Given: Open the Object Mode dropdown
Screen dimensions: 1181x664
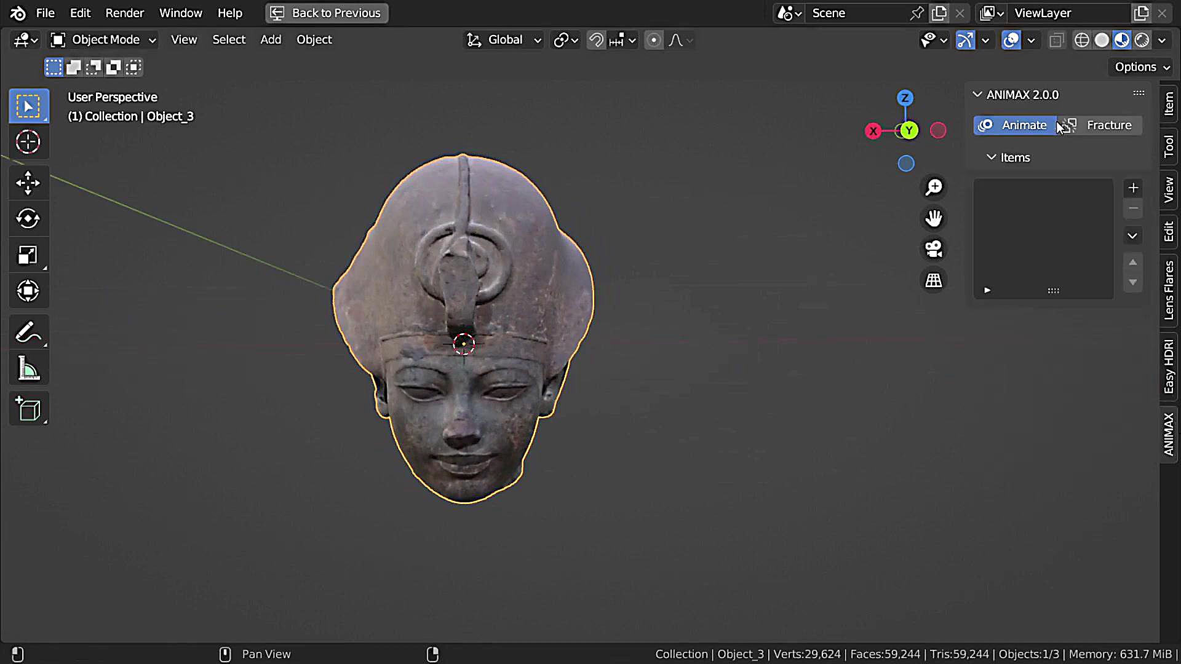Looking at the screenshot, I should pyautogui.click(x=103, y=40).
